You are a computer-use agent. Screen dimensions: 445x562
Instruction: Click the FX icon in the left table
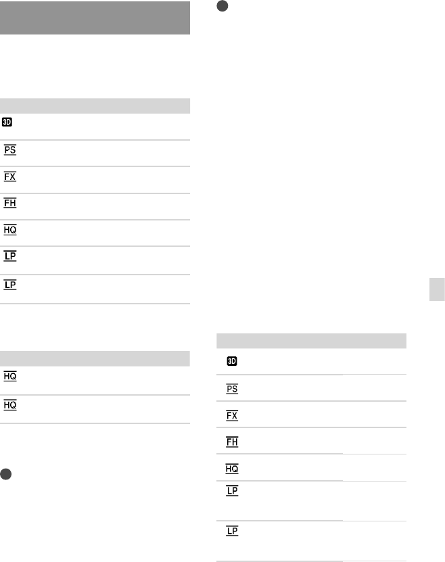10,177
